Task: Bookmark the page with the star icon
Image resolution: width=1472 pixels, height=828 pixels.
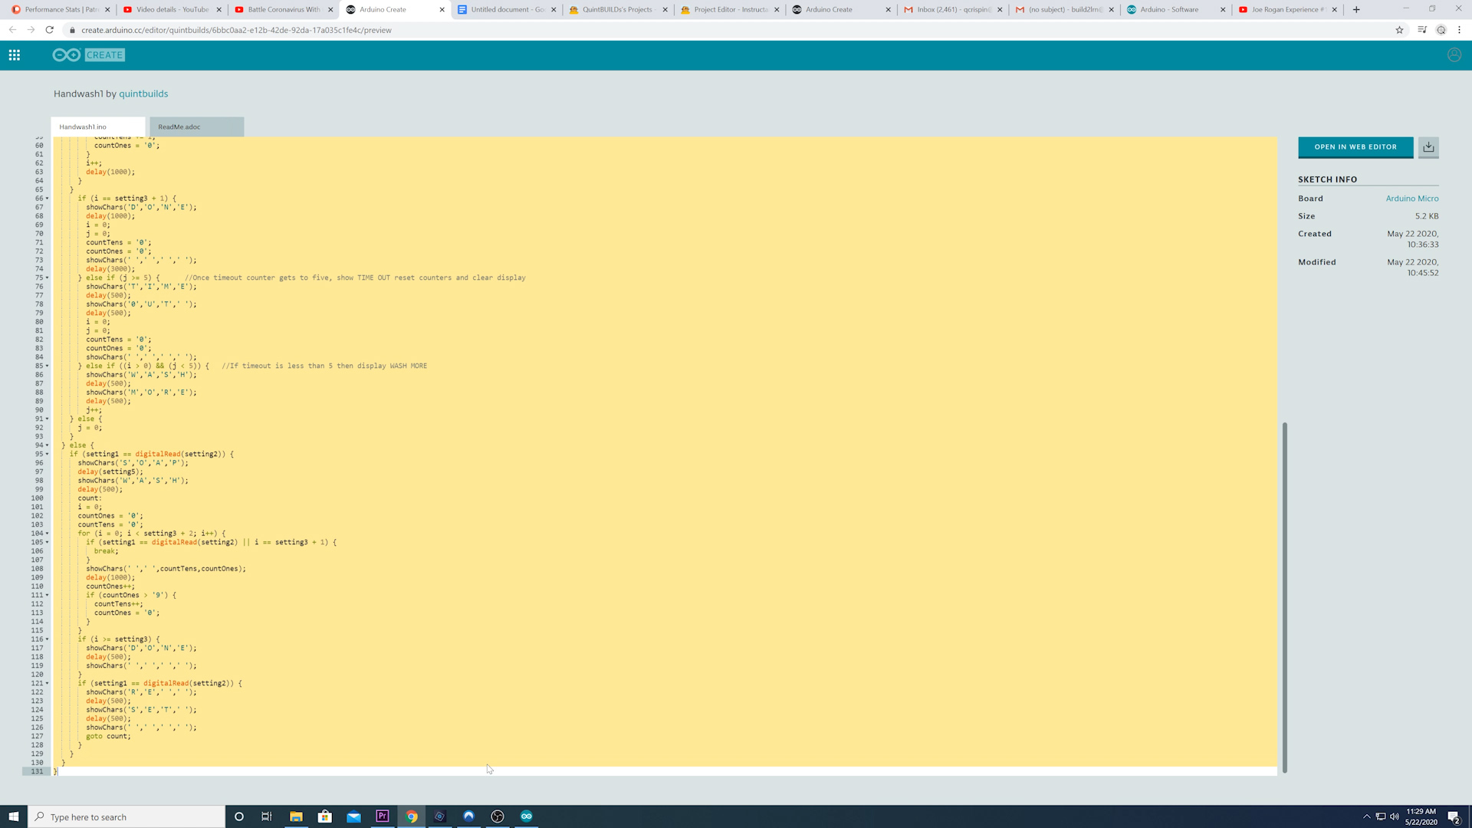Action: point(1398,30)
